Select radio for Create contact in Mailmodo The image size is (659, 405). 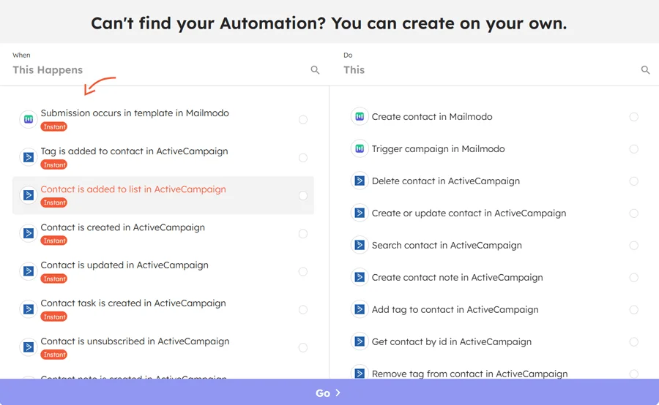[x=634, y=117]
